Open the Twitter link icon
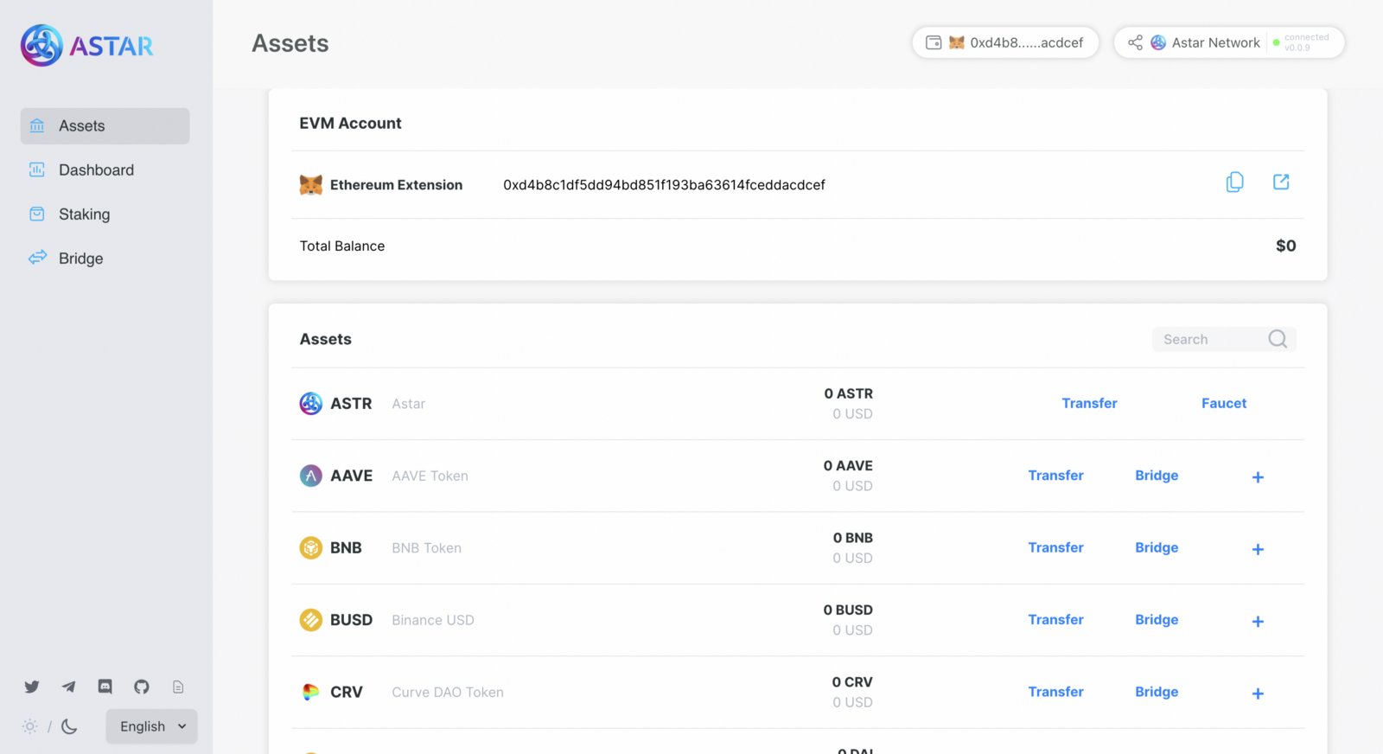The width and height of the screenshot is (1383, 754). pyautogui.click(x=32, y=687)
